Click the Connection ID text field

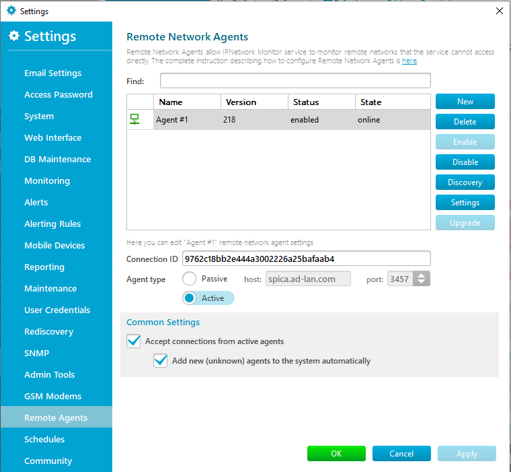coord(307,259)
